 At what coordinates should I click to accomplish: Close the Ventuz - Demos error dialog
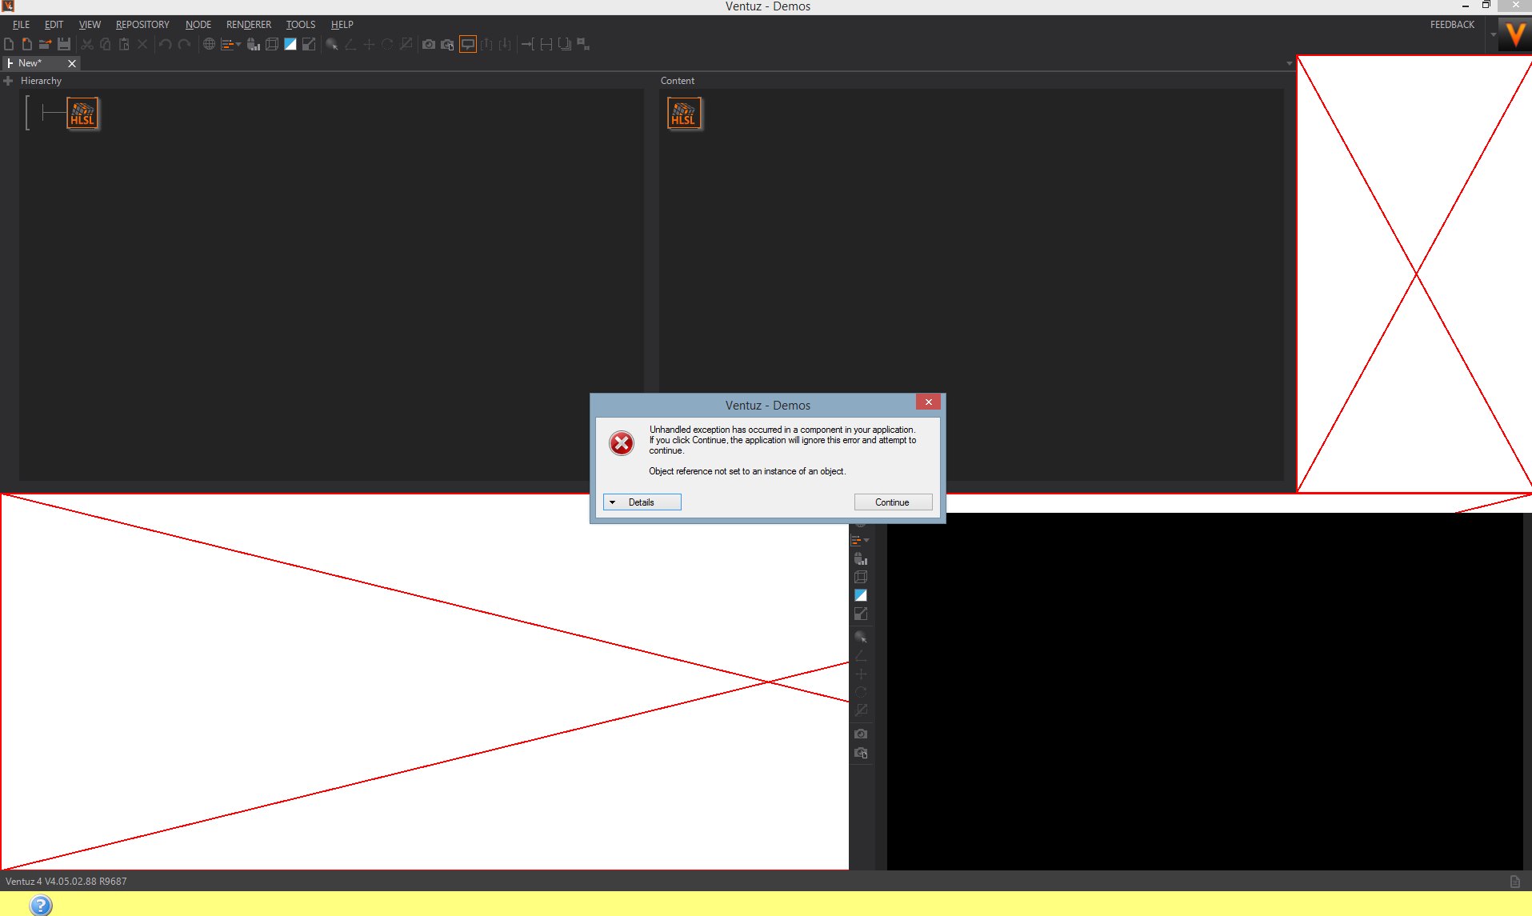928,402
